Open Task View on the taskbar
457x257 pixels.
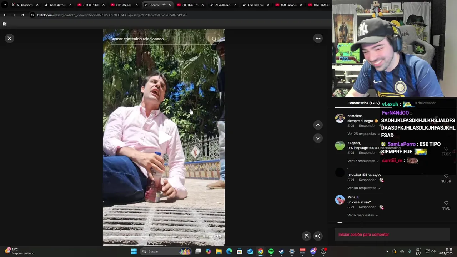click(x=198, y=251)
